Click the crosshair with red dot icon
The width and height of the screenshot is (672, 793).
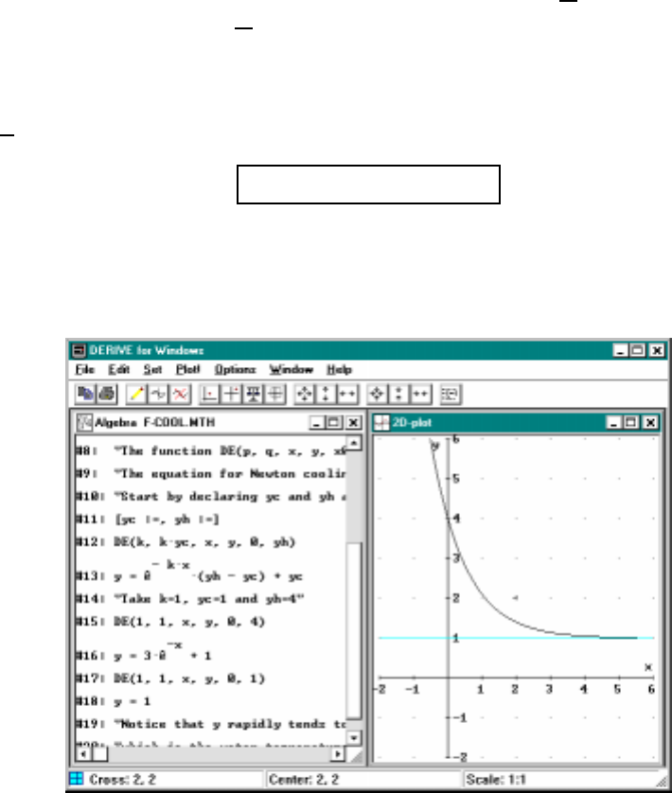tap(231, 394)
